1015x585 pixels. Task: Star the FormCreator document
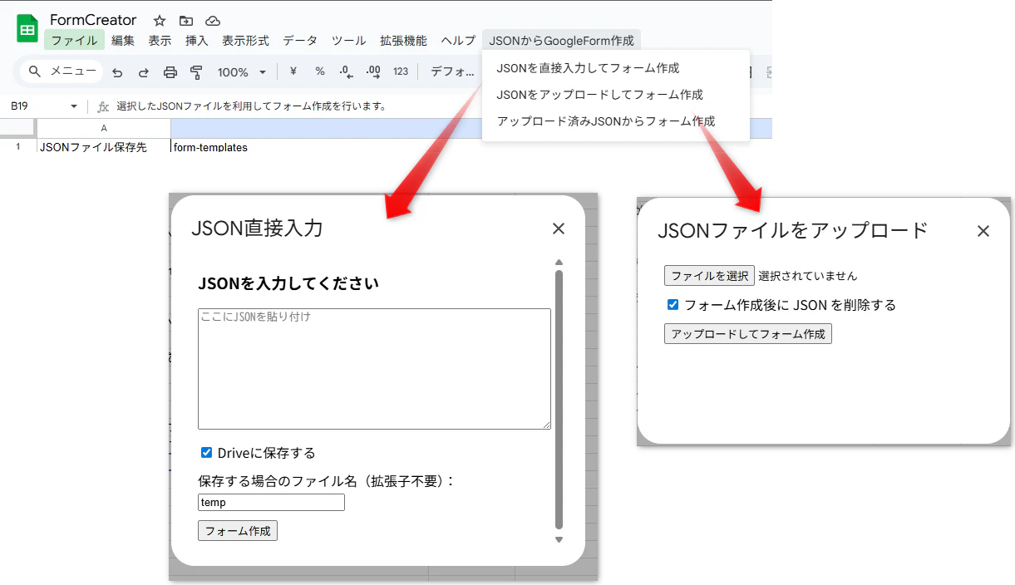[160, 21]
